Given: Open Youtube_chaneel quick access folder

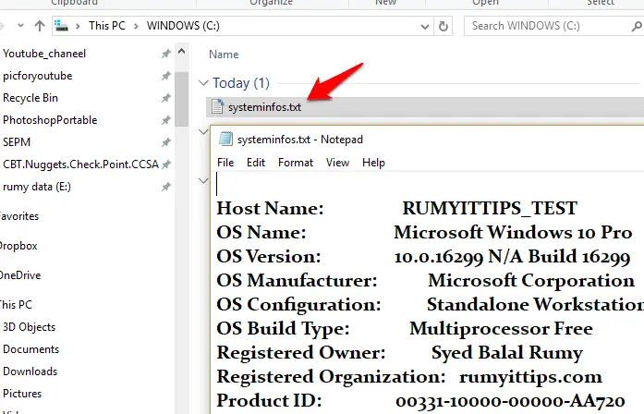Looking at the screenshot, I should click(44, 54).
